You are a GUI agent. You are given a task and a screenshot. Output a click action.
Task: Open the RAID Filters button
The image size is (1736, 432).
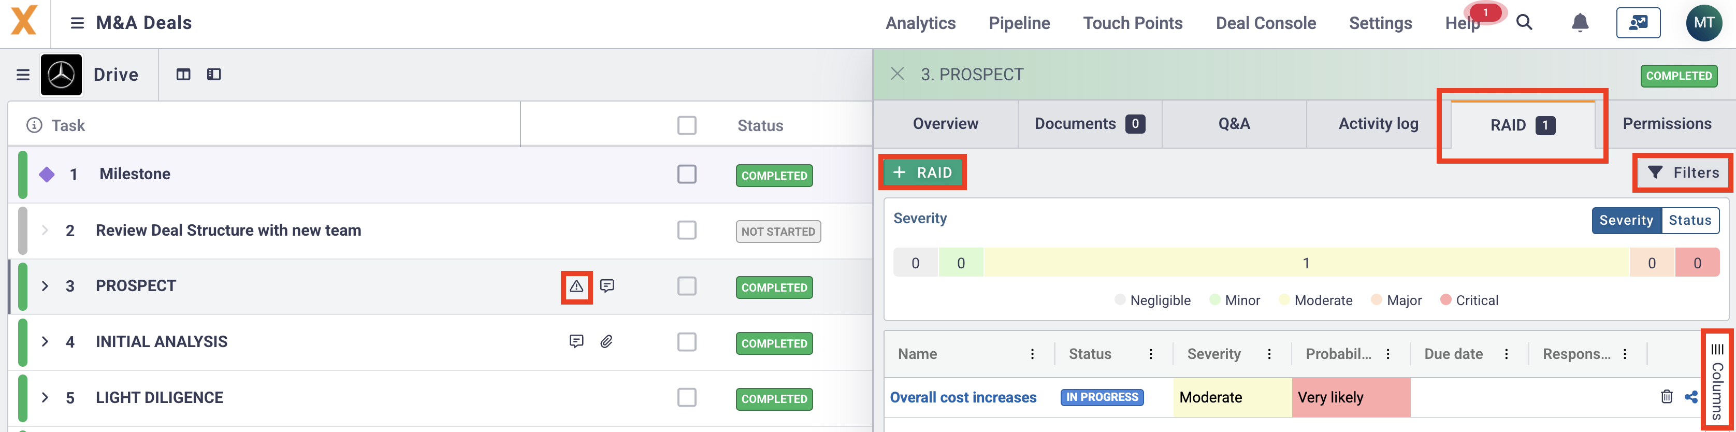[x=1683, y=173]
